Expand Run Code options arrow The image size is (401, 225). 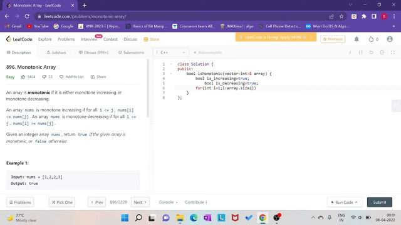tap(357, 202)
